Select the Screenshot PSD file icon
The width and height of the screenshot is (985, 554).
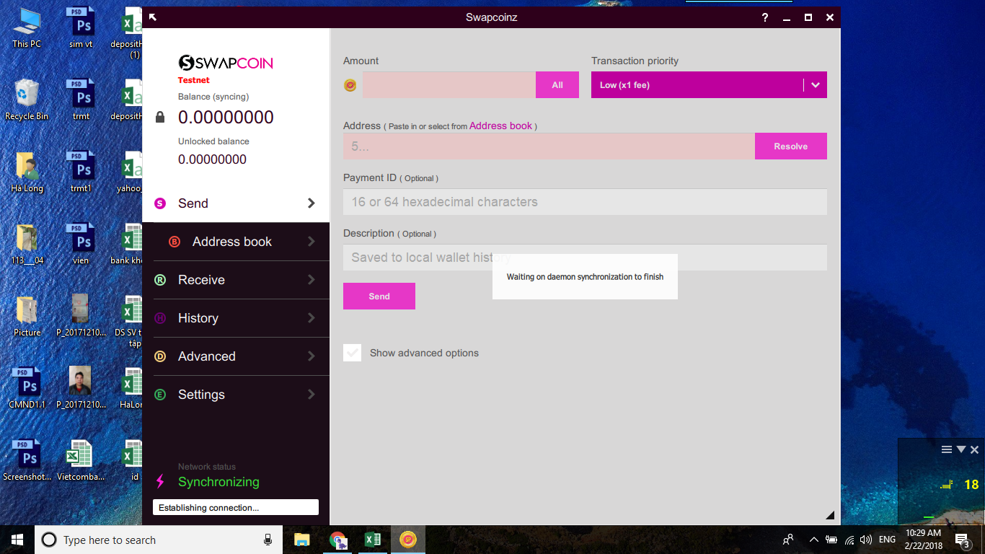click(27, 460)
